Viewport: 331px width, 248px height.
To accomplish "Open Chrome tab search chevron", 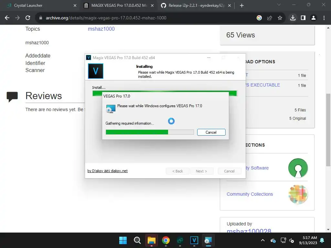I will click(279, 5).
